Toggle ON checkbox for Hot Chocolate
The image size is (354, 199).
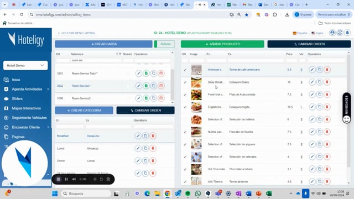pyautogui.click(x=185, y=169)
